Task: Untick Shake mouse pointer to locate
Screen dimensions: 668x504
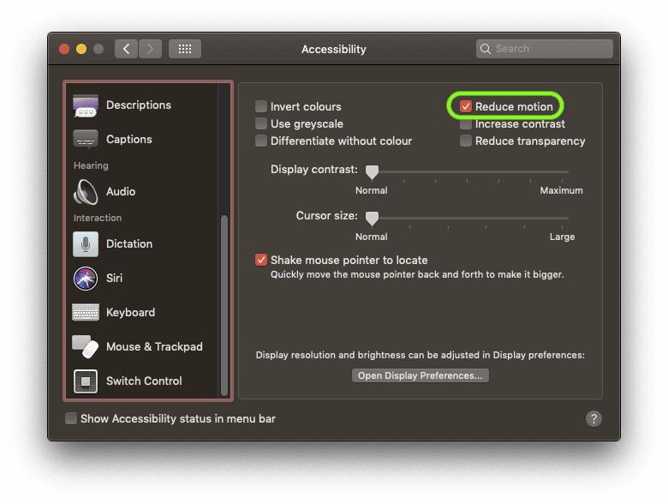Action: [x=261, y=260]
